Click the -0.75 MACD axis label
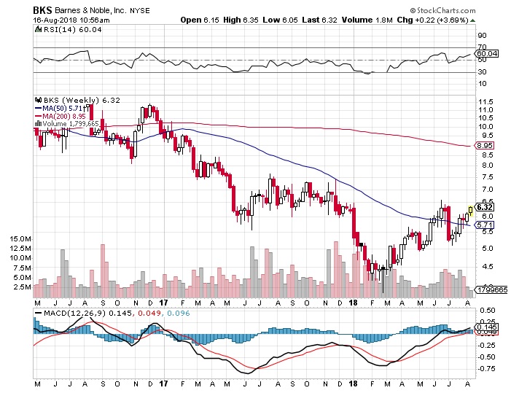511x393 pixels. 486,368
